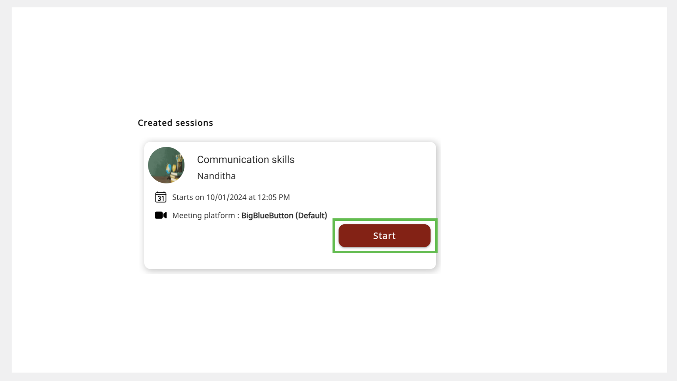Select the BigBlueButton (Default) platform text
677x381 pixels.
[284, 216]
